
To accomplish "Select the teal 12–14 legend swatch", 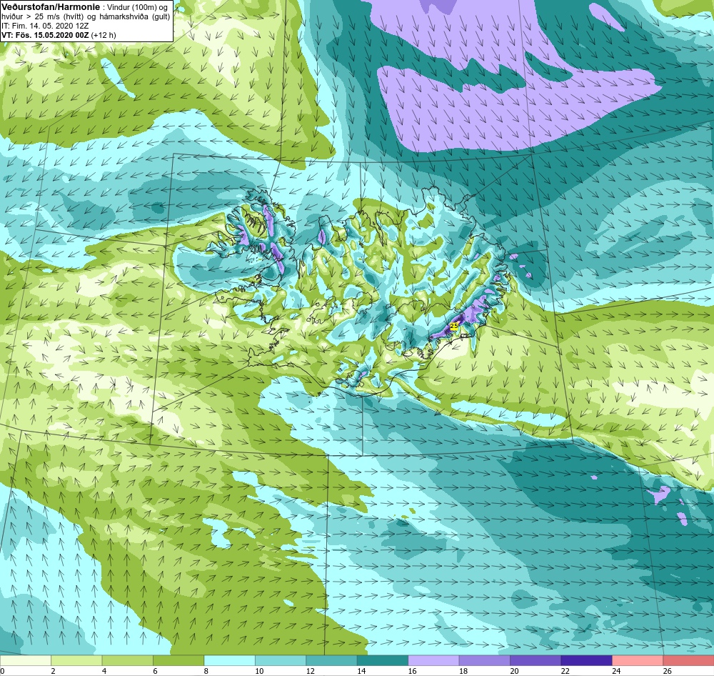I will tap(331, 660).
